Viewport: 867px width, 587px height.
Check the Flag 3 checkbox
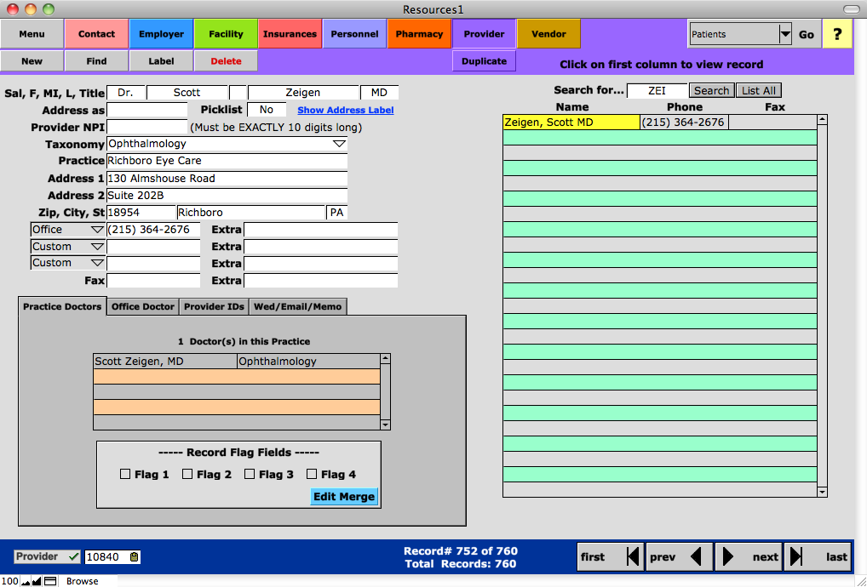pyautogui.click(x=250, y=474)
